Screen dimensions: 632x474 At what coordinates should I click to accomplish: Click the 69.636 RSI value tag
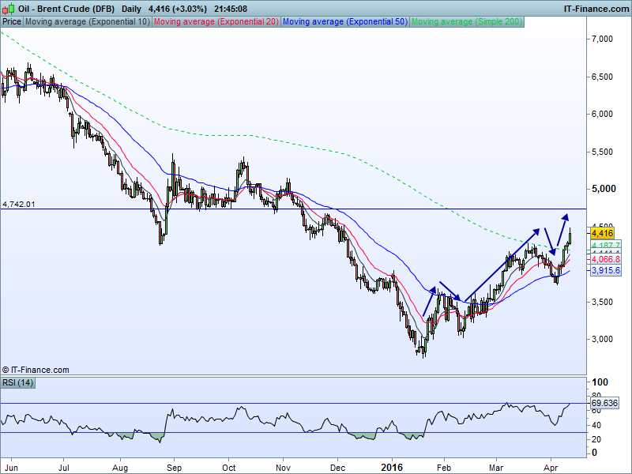click(605, 403)
